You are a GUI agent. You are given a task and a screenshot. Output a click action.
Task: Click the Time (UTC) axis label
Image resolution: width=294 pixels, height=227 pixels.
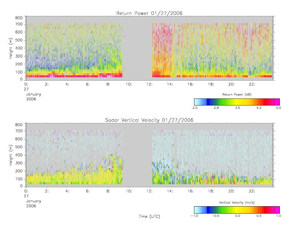(x=149, y=216)
